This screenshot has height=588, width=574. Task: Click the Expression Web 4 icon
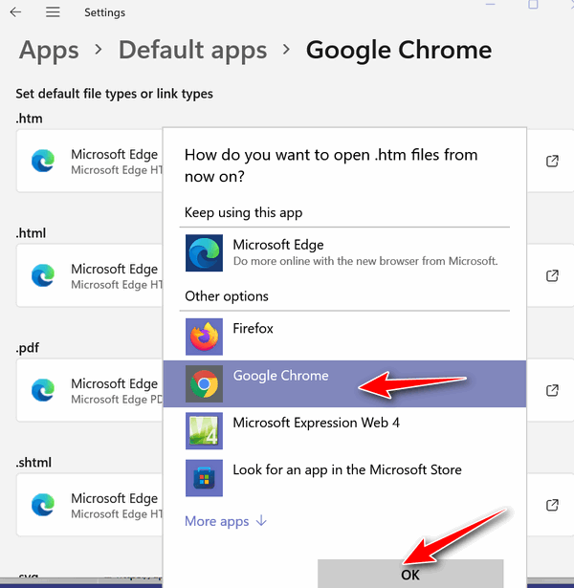point(204,431)
